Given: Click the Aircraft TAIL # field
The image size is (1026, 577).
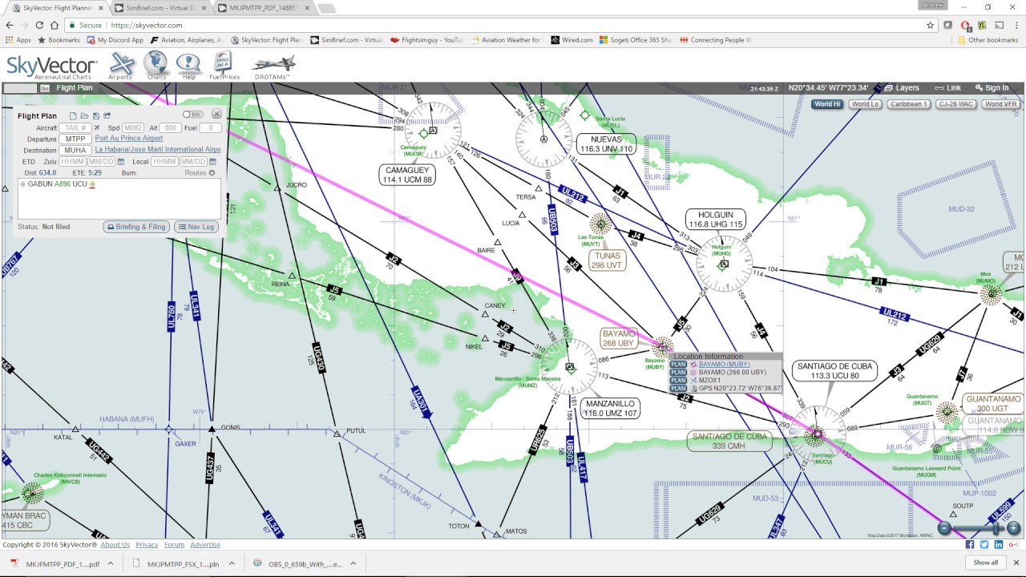Looking at the screenshot, I should tap(75, 127).
